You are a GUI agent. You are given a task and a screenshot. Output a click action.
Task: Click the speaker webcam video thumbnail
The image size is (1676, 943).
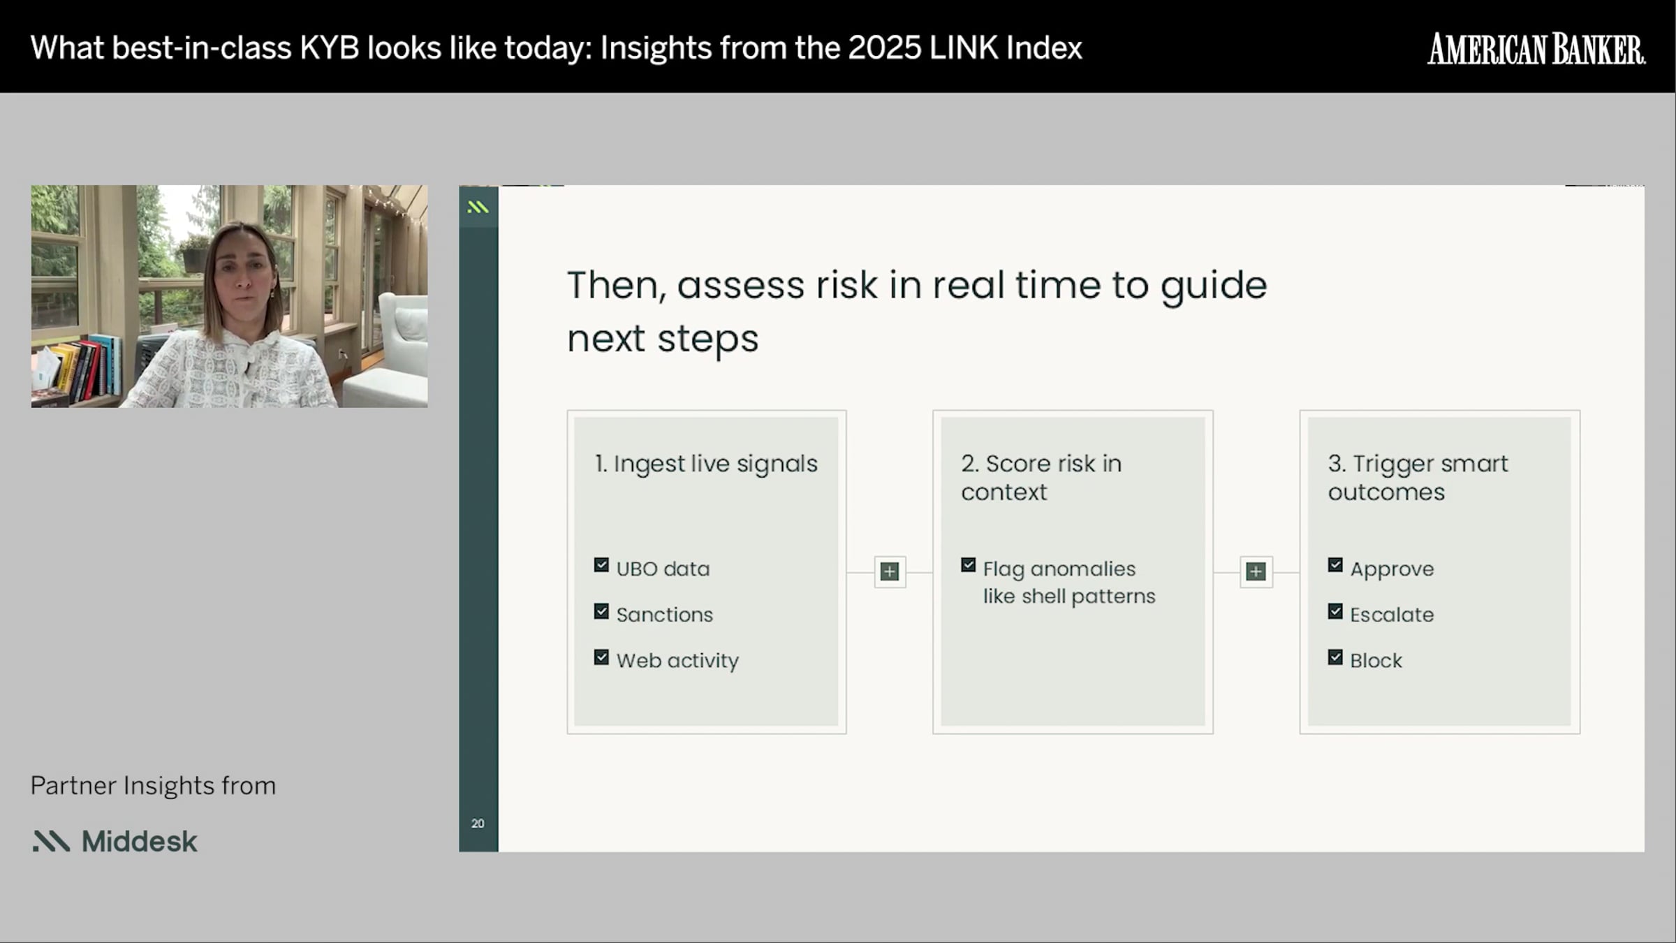(x=229, y=296)
